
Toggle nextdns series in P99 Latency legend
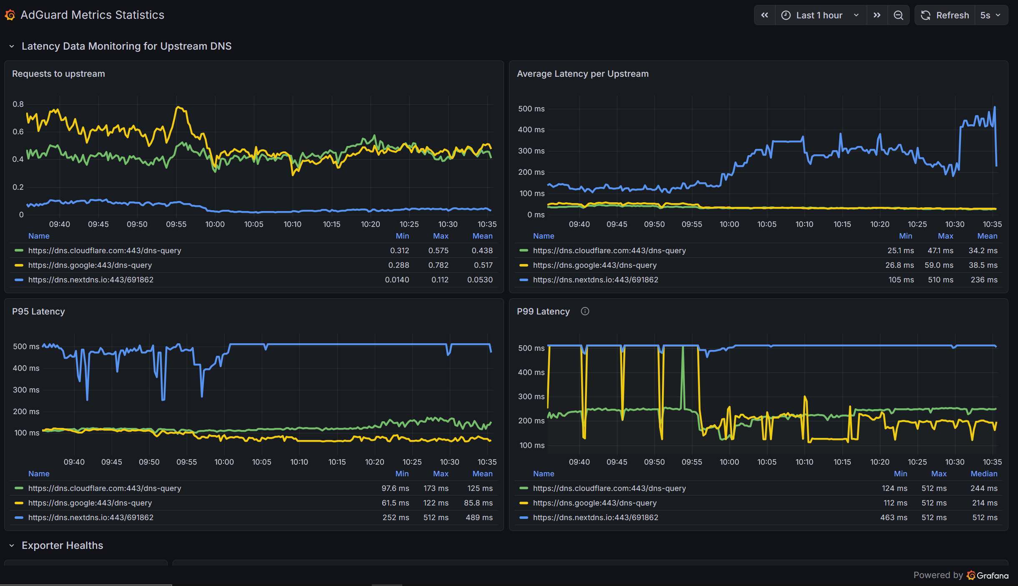(596, 518)
